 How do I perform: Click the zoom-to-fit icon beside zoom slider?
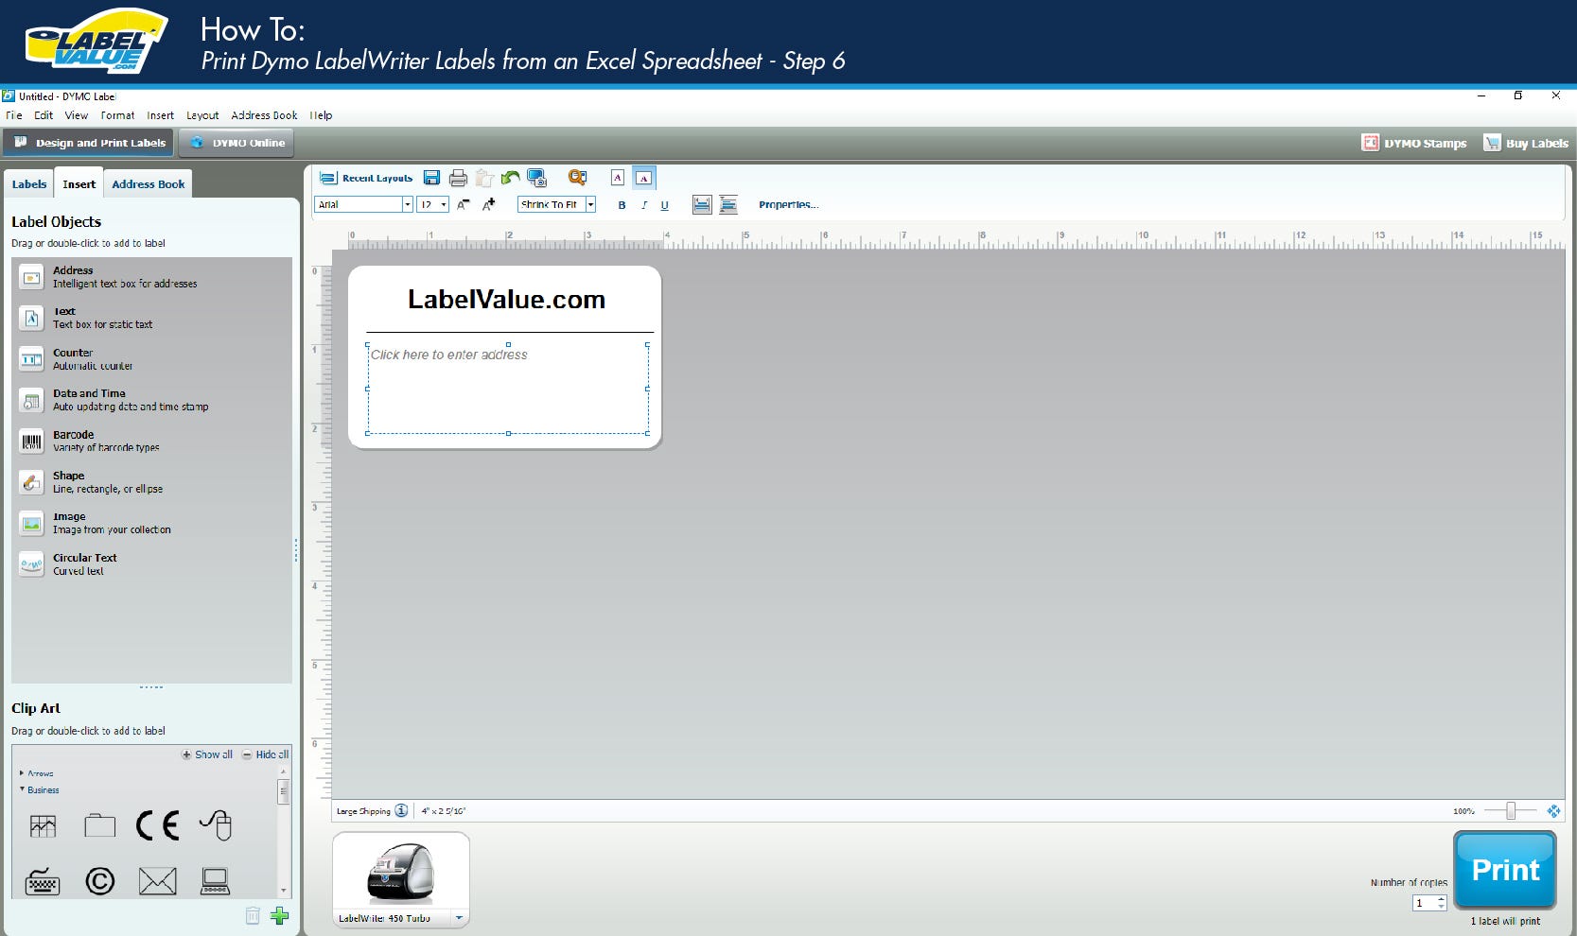point(1553,811)
